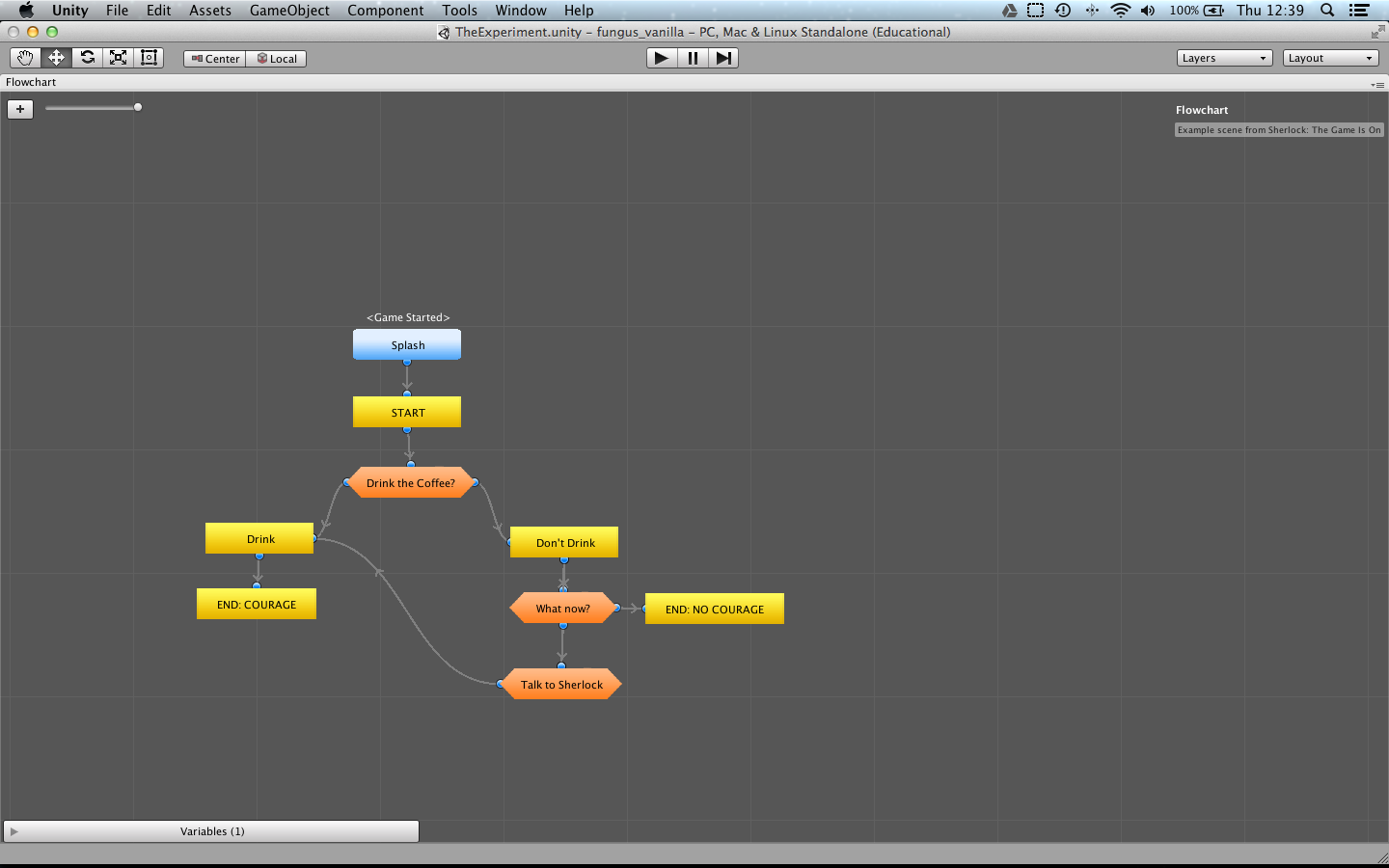
Task: Click the flowchart description text box
Action: pos(1279,130)
